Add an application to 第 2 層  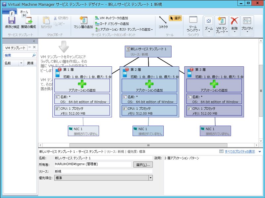[x=149, y=86]
